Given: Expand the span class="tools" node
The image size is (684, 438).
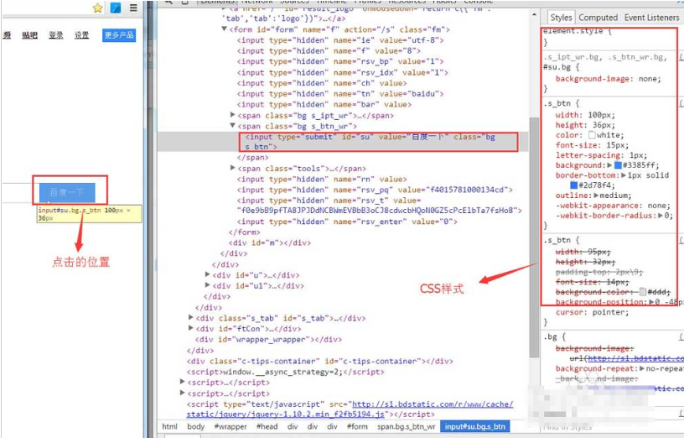Looking at the screenshot, I should click(x=233, y=168).
